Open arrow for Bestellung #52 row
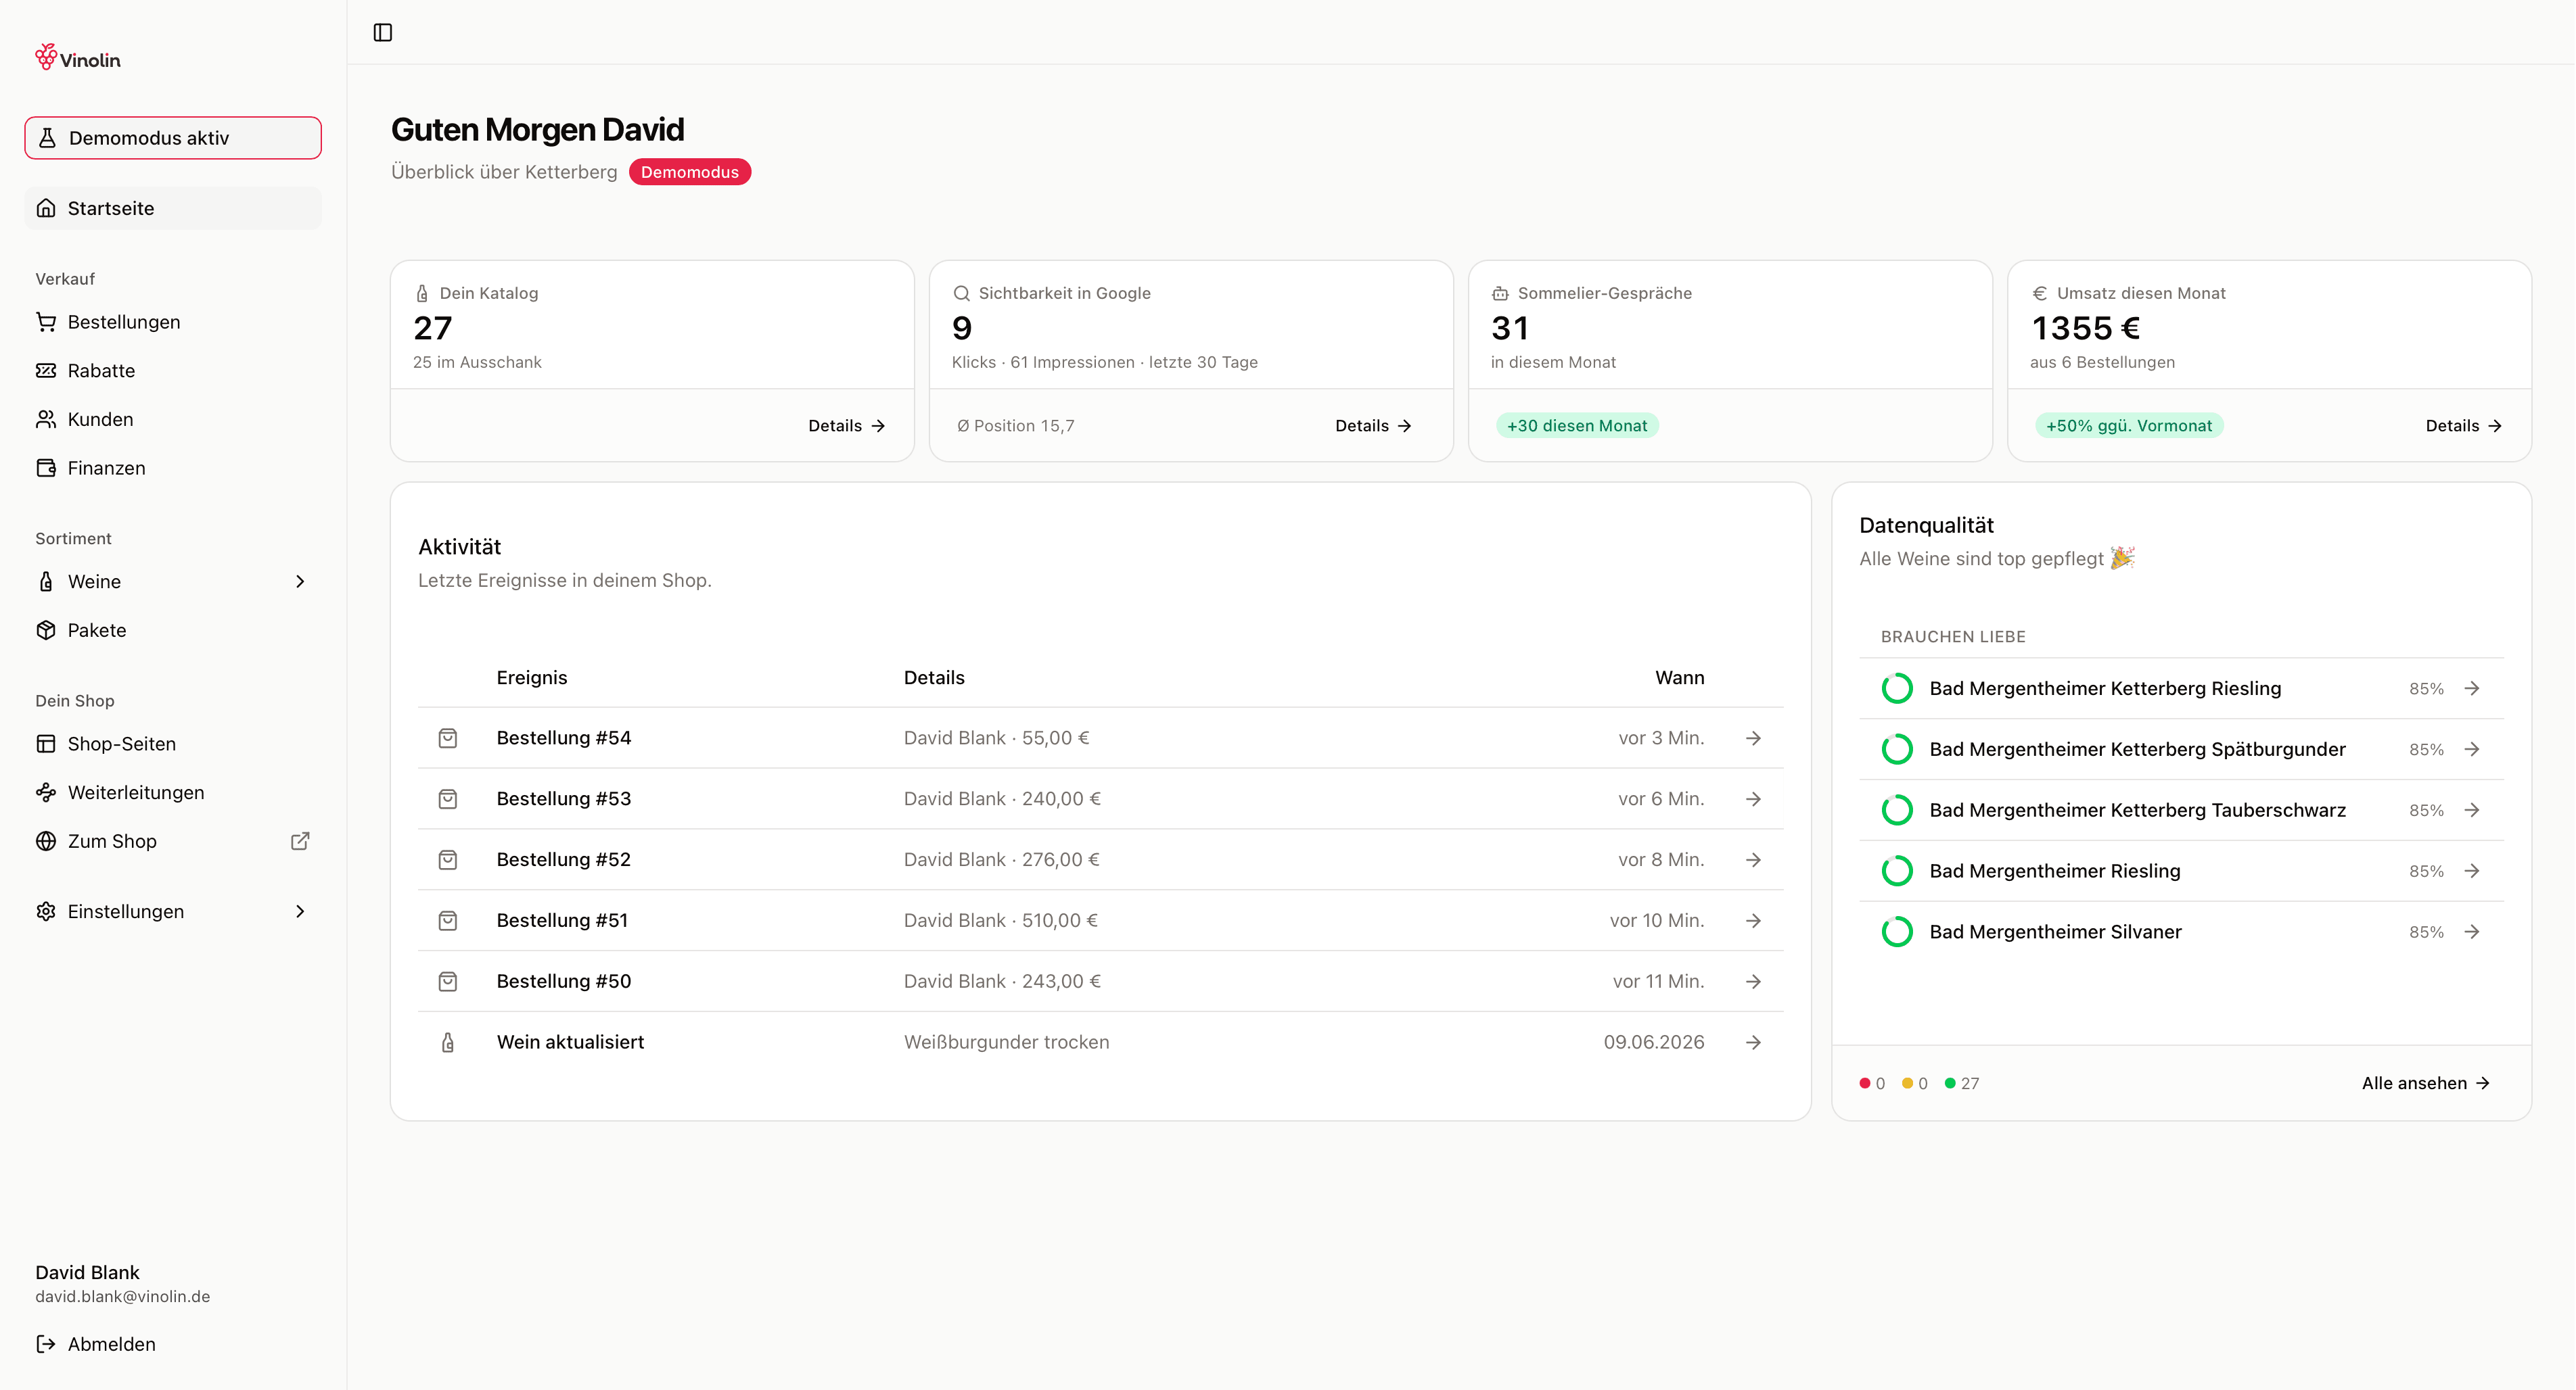This screenshot has height=1390, width=2576. [1753, 859]
